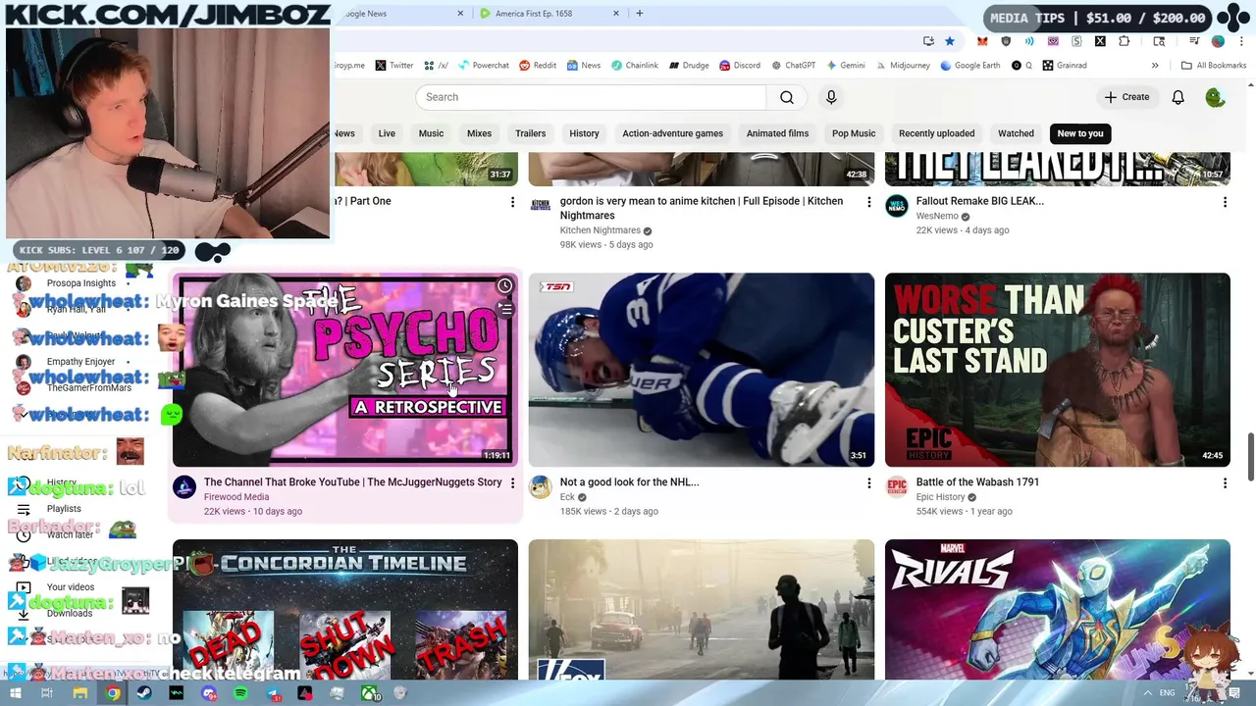Select the Live filter chip
1256x706 pixels.
click(x=387, y=133)
